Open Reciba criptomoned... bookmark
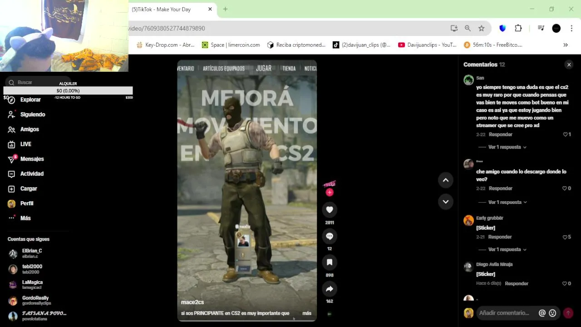Viewport: 581px width, 327px height. 296,45
